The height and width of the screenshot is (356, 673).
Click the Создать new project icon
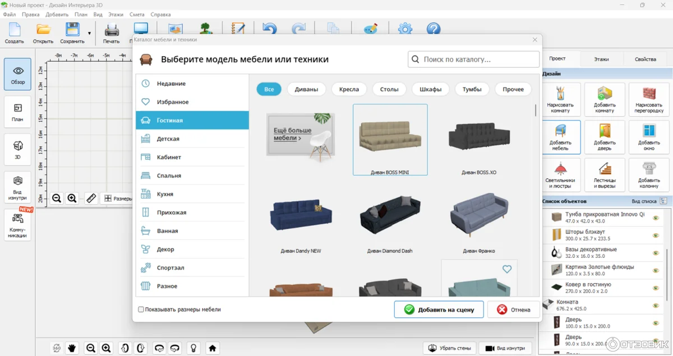click(x=14, y=33)
